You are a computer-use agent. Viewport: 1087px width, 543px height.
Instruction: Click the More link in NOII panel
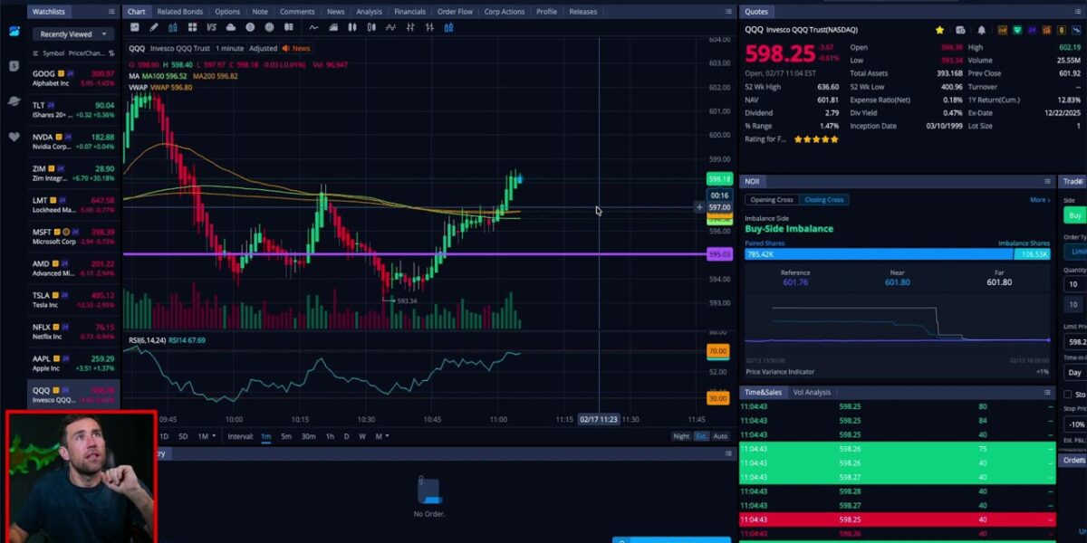click(x=1039, y=200)
